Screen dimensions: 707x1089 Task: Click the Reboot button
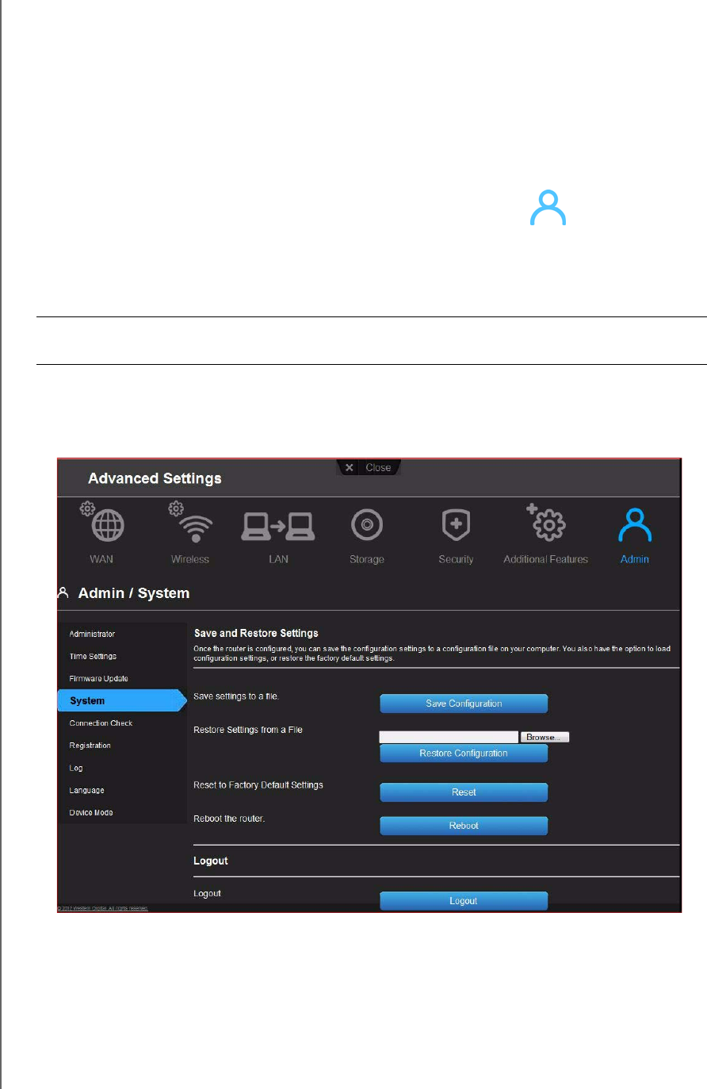point(464,826)
